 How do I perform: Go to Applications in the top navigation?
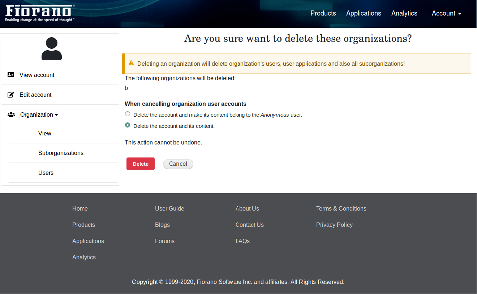click(x=364, y=13)
